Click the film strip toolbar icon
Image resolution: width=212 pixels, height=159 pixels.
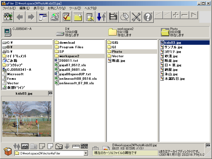tap(113, 17)
